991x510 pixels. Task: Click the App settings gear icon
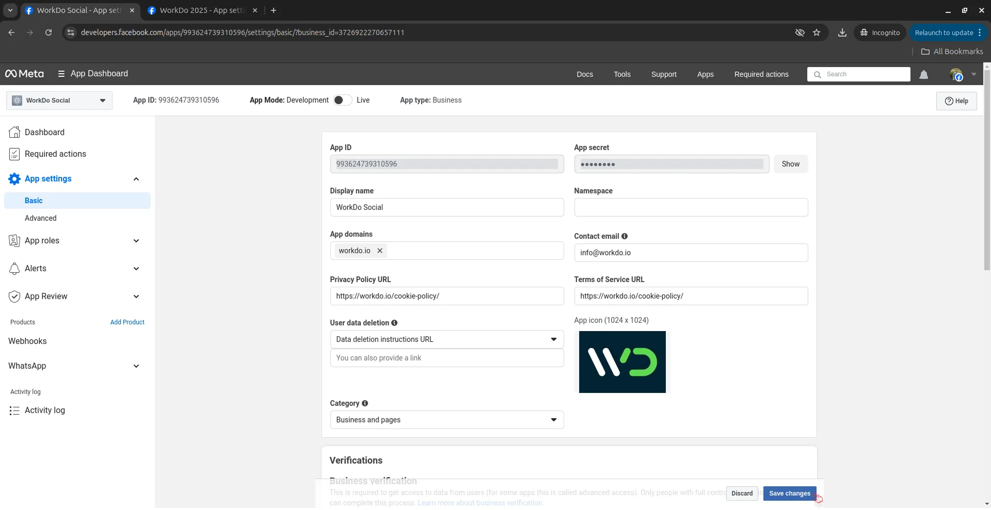14,179
